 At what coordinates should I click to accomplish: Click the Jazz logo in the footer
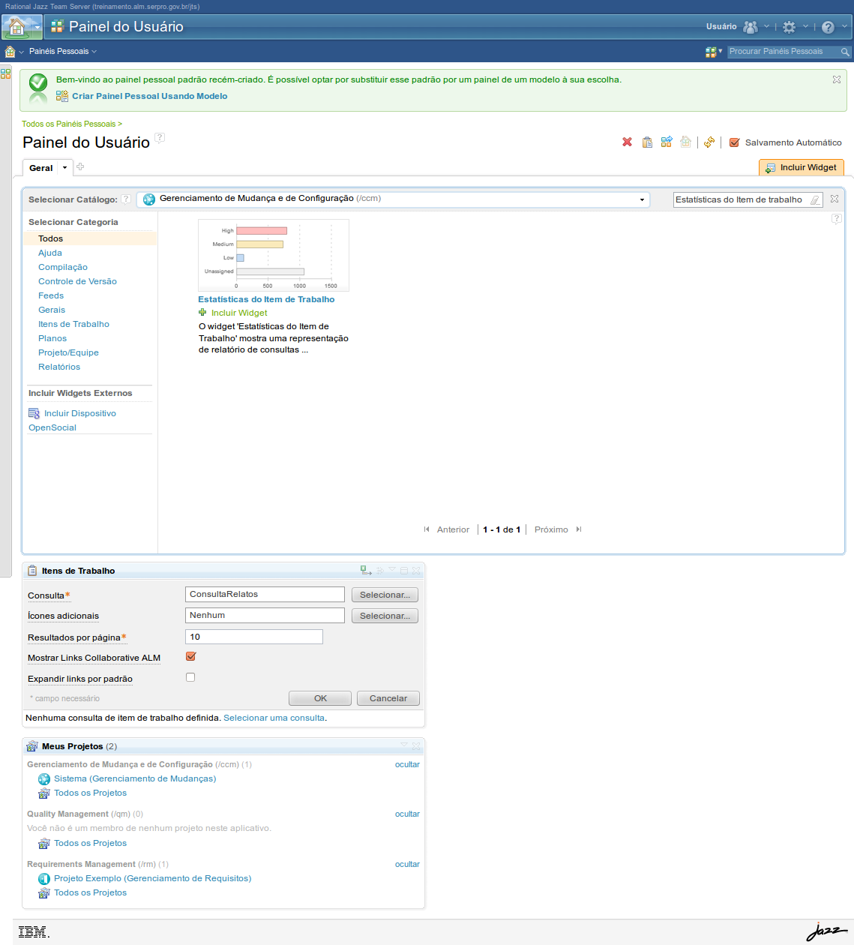[x=826, y=931]
